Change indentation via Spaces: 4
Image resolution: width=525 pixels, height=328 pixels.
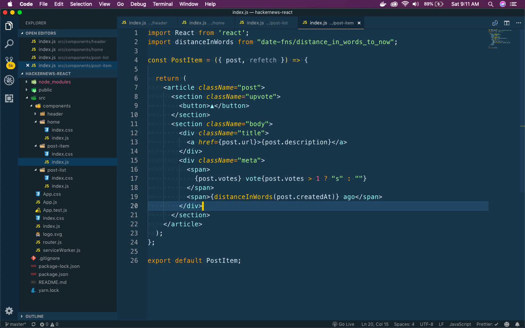click(404, 324)
